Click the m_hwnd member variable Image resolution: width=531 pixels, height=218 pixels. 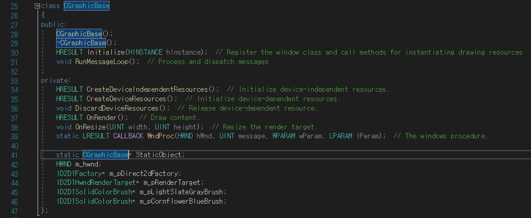click(x=87, y=164)
